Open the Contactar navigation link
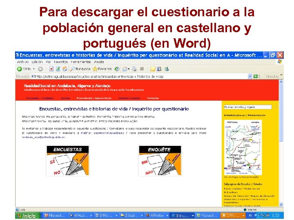This screenshot has height=220, width=294. point(153,98)
